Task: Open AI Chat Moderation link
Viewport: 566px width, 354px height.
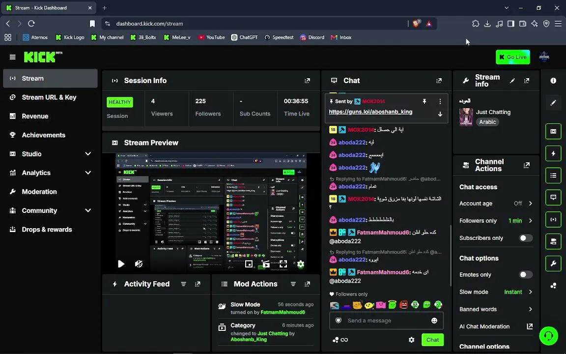Action: click(x=496, y=326)
